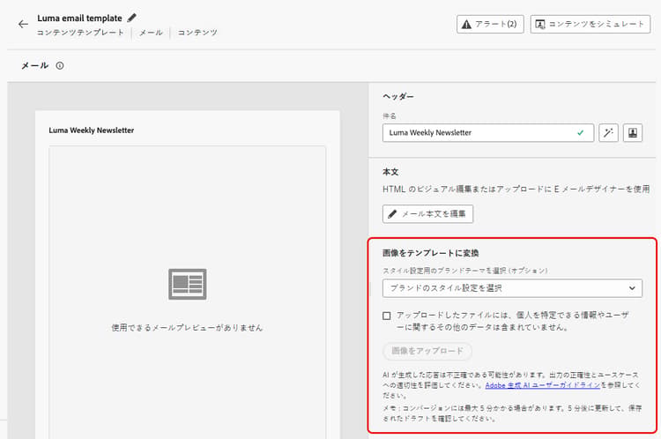Tick the uploaded file no personal data checkbox
Image resolution: width=661 pixels, height=439 pixels.
coord(387,316)
